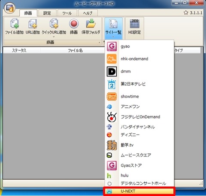Select the hulu green h icon
Screen dimensions: 206x196
tap(109, 175)
